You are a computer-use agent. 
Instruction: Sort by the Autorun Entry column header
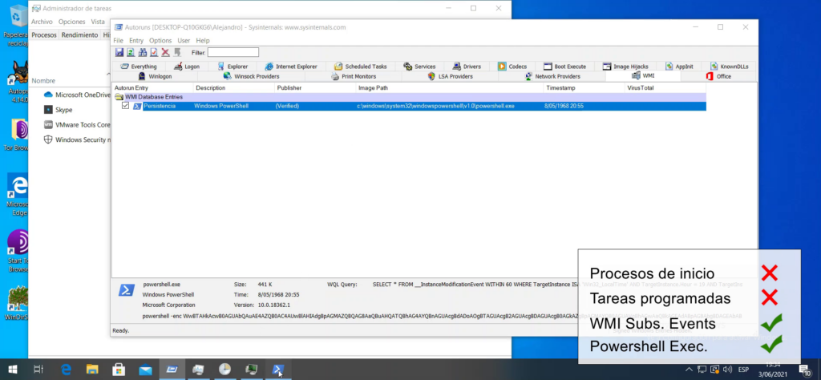point(153,88)
